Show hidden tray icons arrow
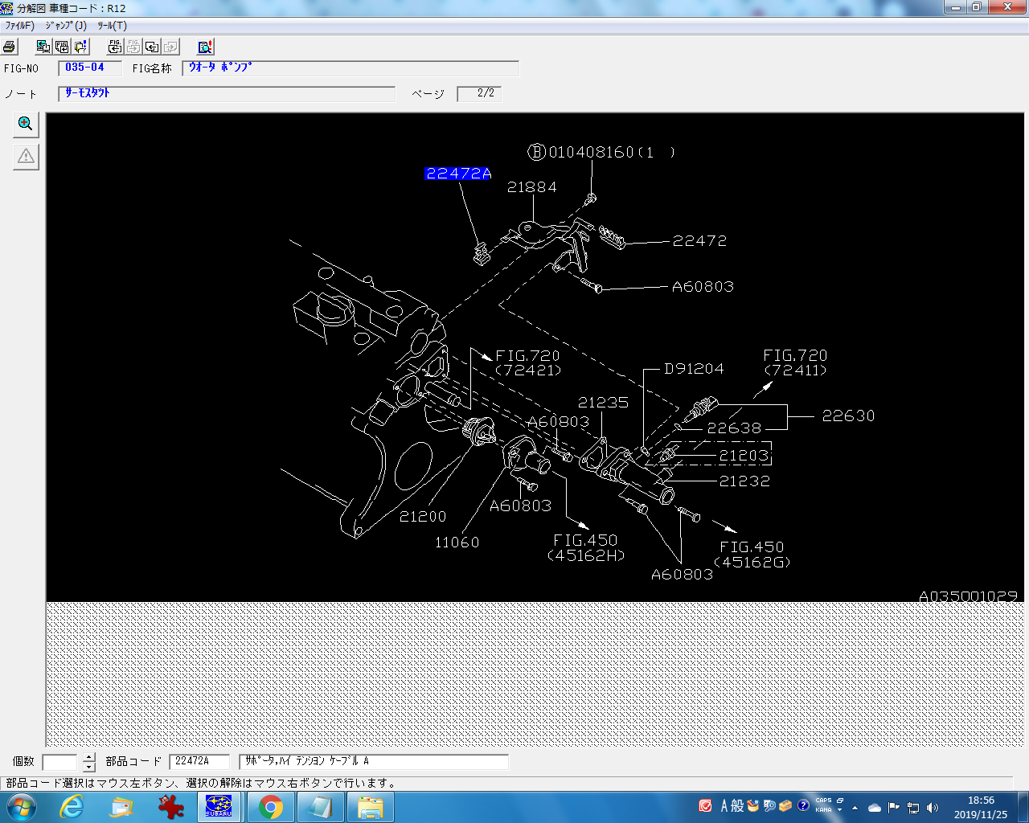This screenshot has width=1029, height=823. (855, 807)
